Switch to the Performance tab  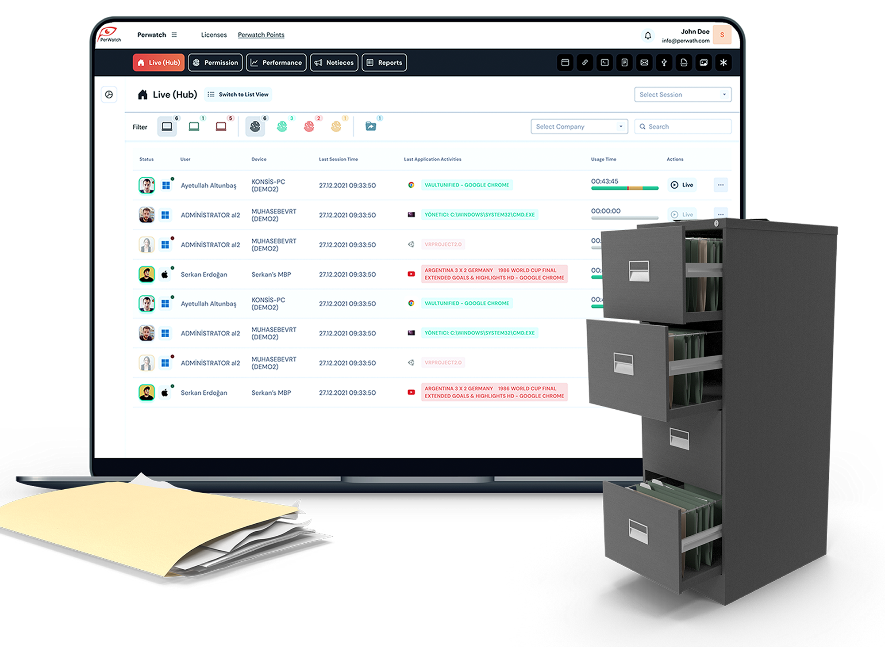point(276,63)
